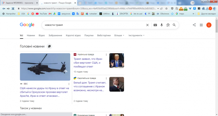Open the Google account avatar on page
The image size is (218, 116).
209,25
